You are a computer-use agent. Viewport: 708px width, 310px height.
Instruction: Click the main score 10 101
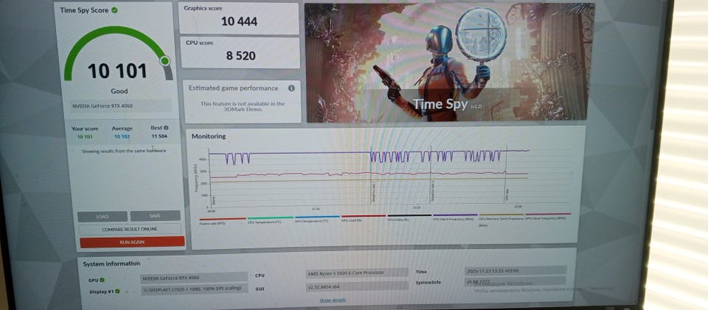[x=117, y=71]
